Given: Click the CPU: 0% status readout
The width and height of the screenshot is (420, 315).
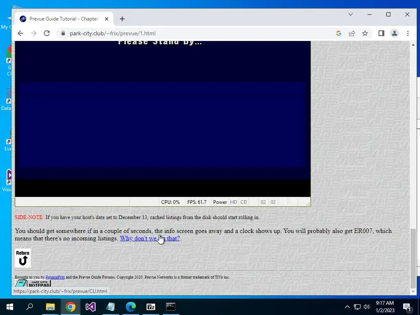Looking at the screenshot, I should click(170, 202).
